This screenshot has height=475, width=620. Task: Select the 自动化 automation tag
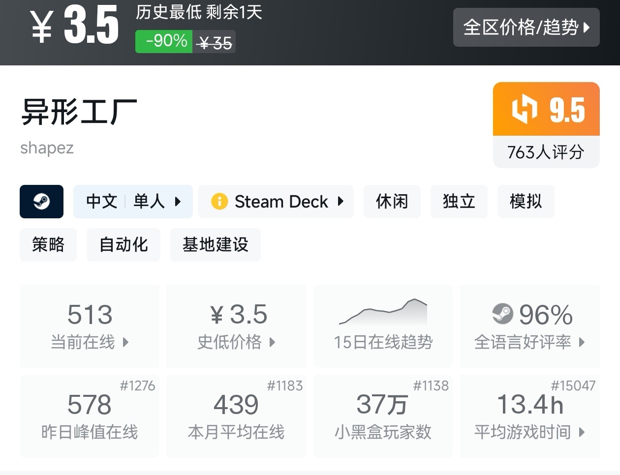point(124,245)
